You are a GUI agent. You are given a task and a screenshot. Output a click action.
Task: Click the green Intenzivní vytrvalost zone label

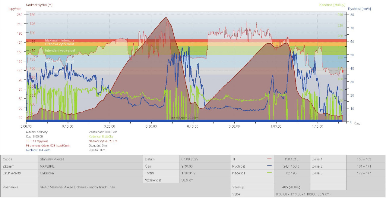click(x=60, y=51)
